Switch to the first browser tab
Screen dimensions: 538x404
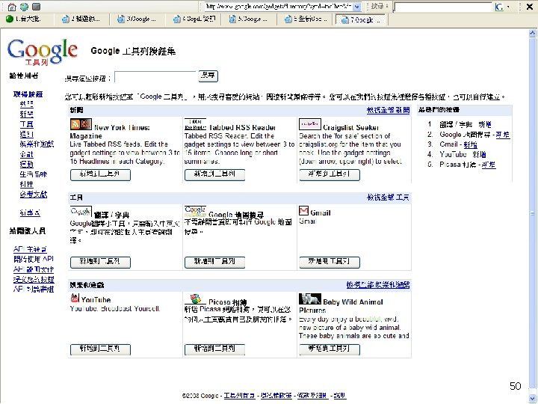[28, 19]
